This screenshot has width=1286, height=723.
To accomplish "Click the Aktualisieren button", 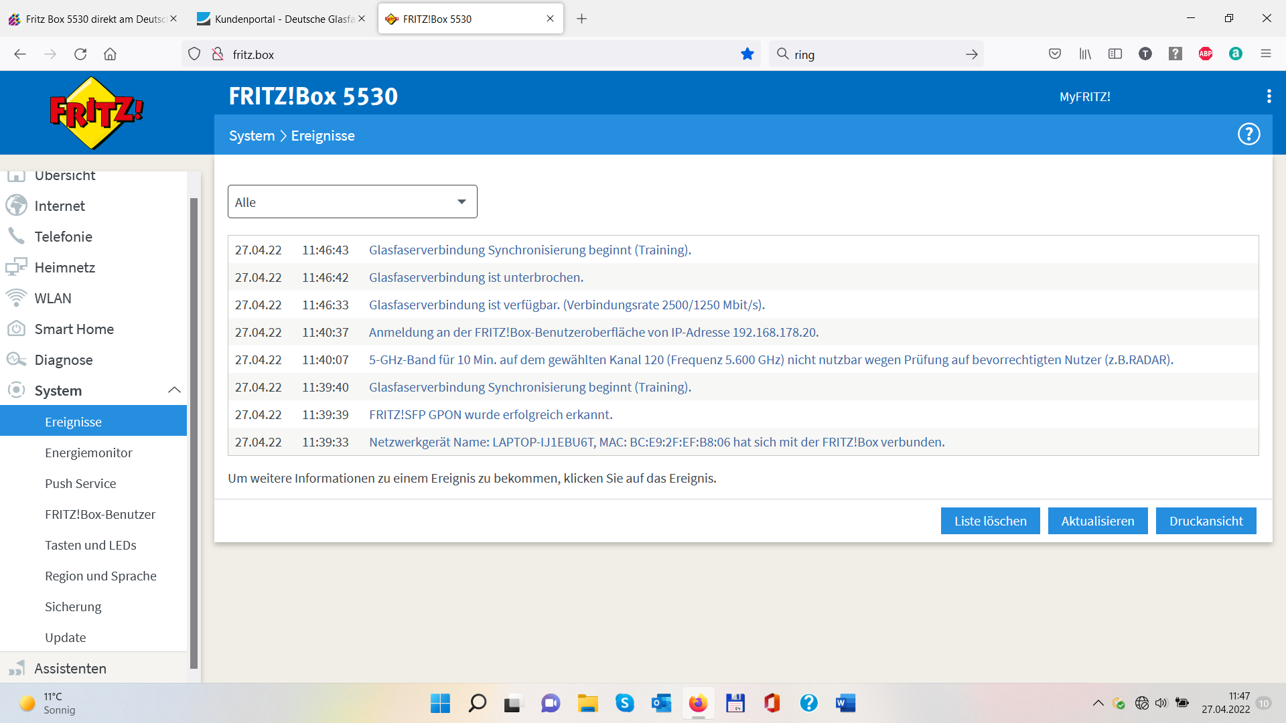I will [x=1098, y=521].
